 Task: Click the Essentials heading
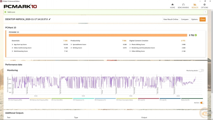point(16,41)
